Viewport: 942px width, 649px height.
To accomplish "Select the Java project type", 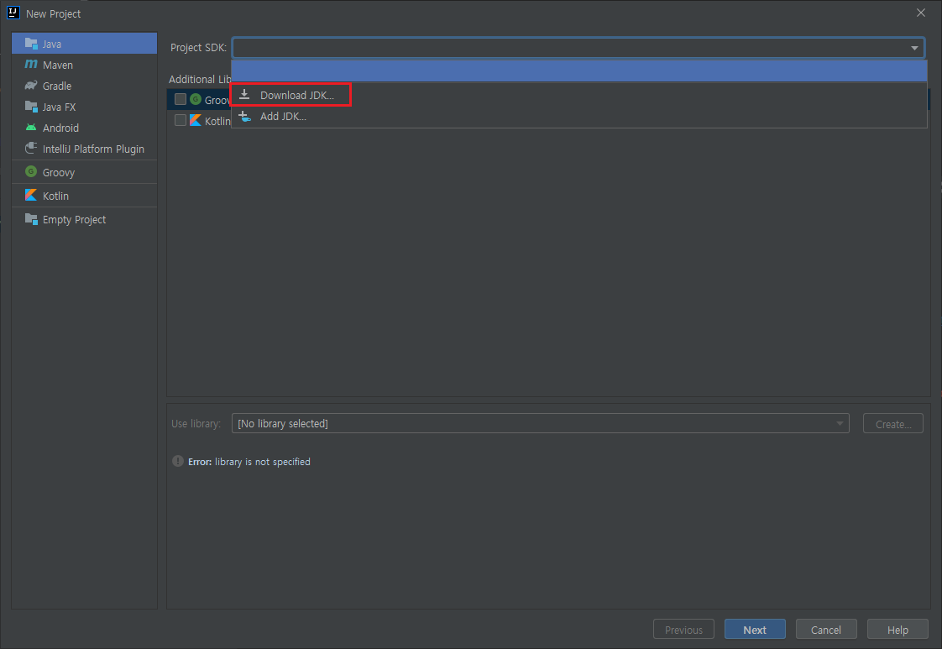I will pos(84,44).
